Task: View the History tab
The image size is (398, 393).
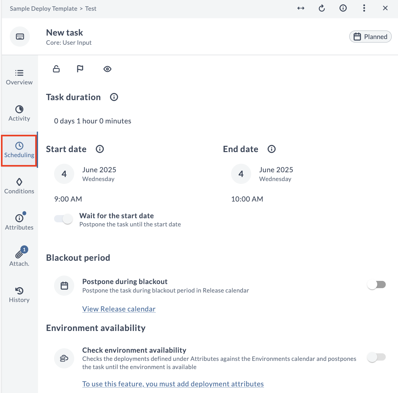Action: tap(19, 295)
